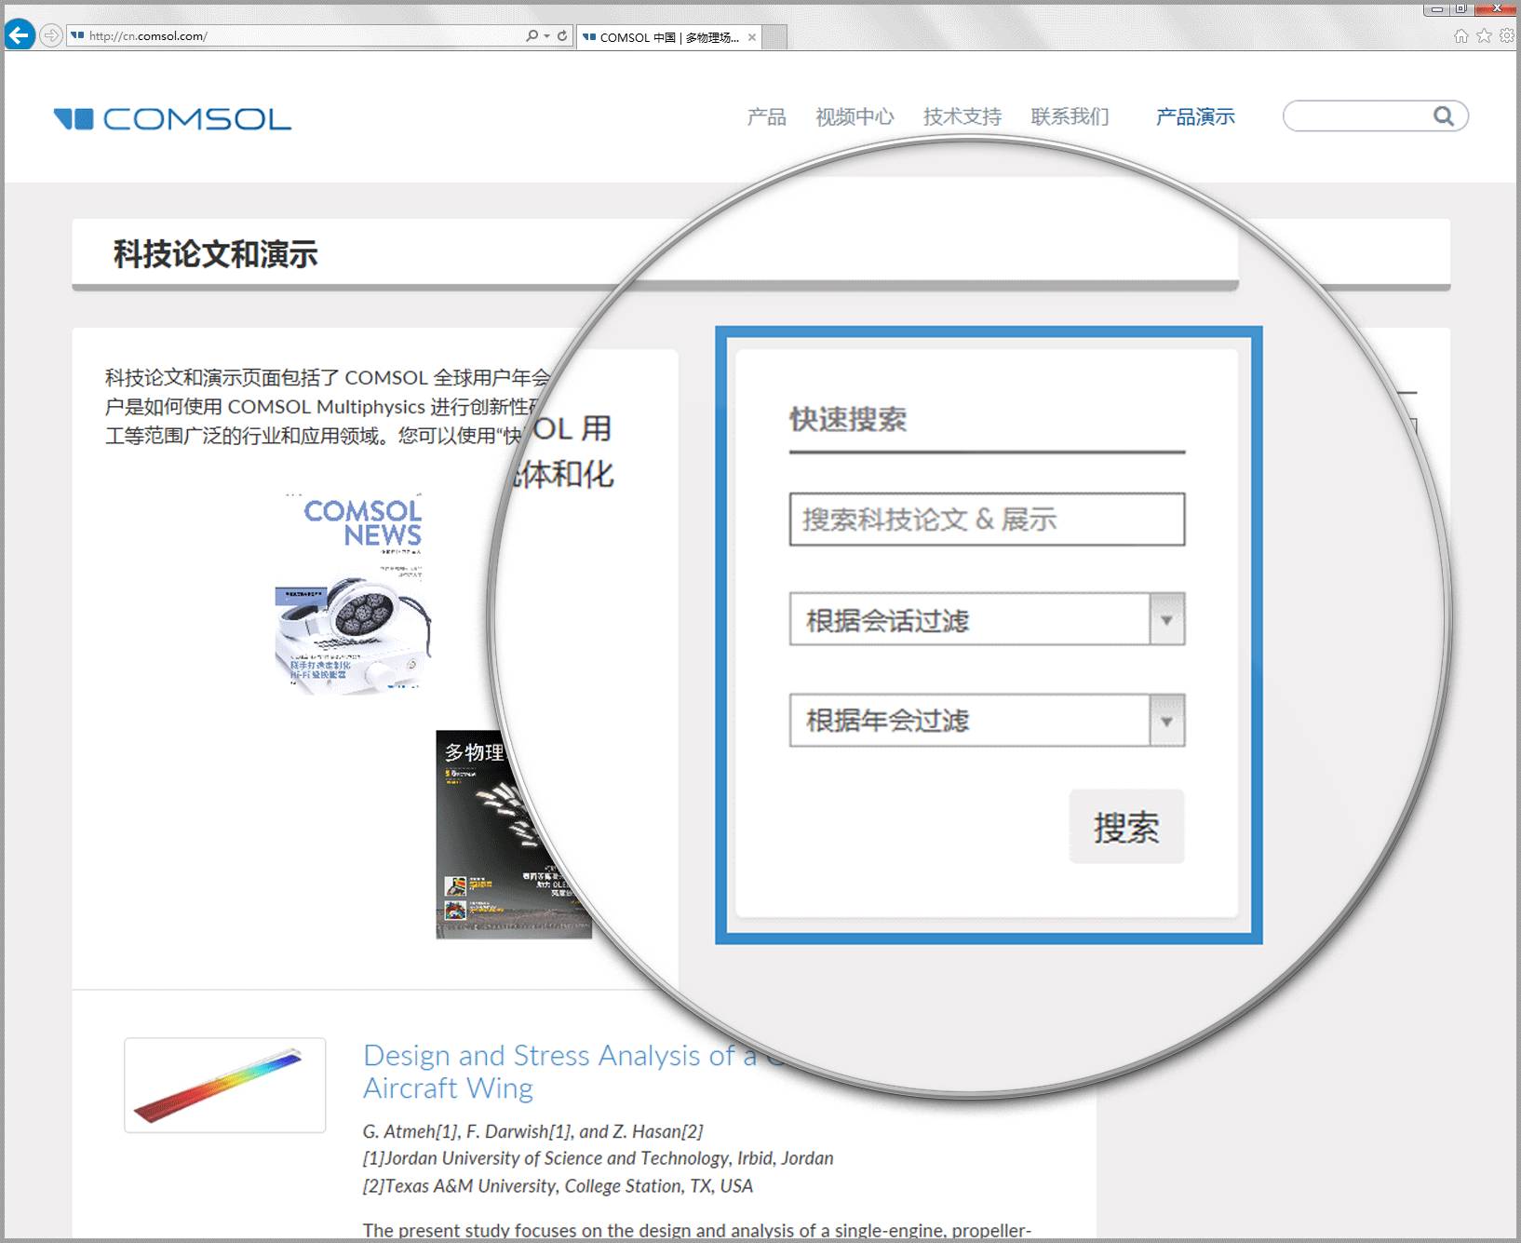
Task: Click the Jordan University affiliation text
Action: point(598,1158)
